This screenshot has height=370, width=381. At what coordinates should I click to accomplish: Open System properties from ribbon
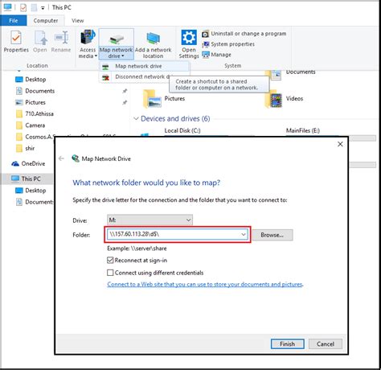tap(228, 44)
